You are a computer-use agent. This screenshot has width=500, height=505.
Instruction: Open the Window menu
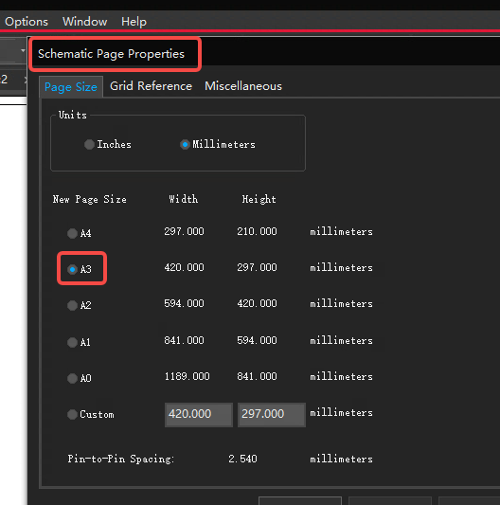(84, 22)
